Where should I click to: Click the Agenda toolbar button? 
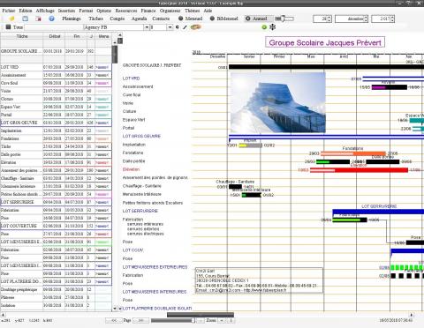coord(139,19)
